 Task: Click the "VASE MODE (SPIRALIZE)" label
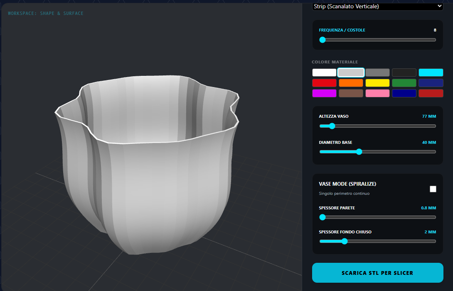tap(347, 184)
